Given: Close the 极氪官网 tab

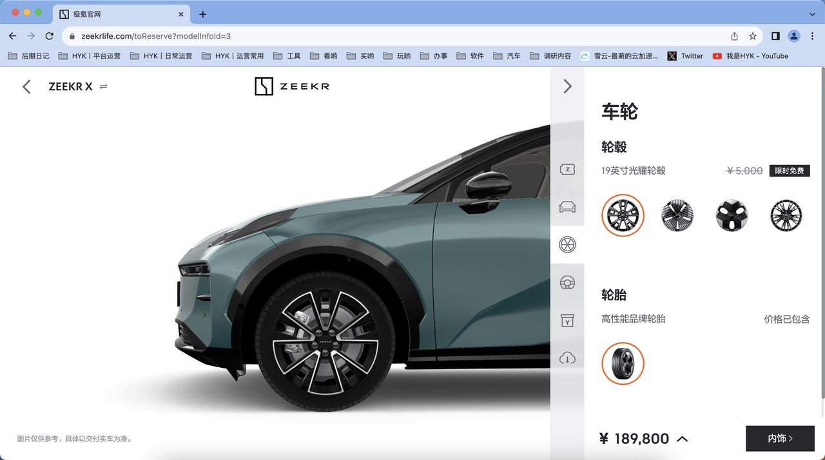Looking at the screenshot, I should click(x=181, y=14).
